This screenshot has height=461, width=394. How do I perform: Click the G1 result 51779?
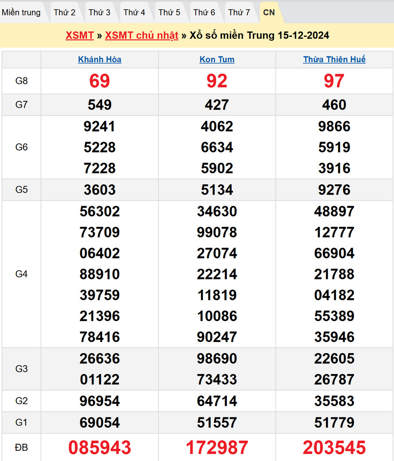point(334,422)
